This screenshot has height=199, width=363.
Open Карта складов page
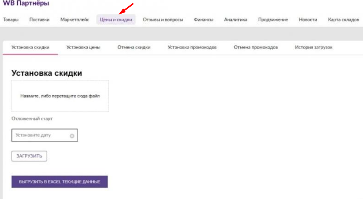[343, 20]
